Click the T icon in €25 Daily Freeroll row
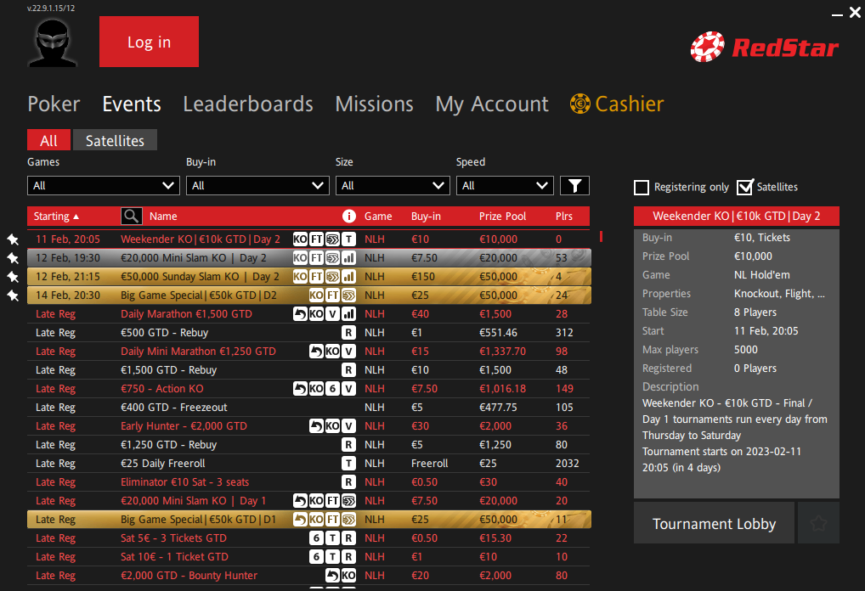 point(348,464)
